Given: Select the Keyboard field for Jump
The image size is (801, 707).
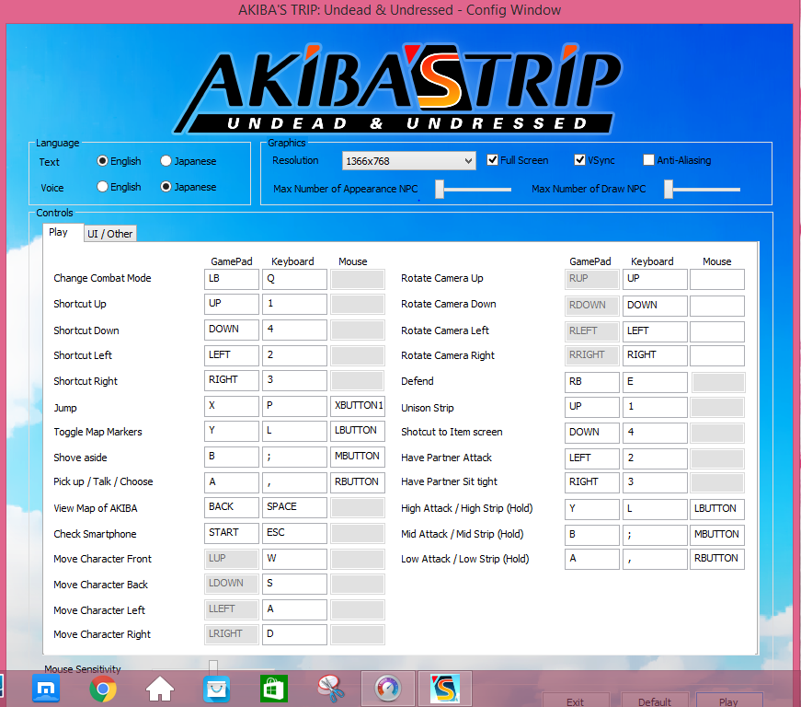Looking at the screenshot, I should tap(295, 406).
